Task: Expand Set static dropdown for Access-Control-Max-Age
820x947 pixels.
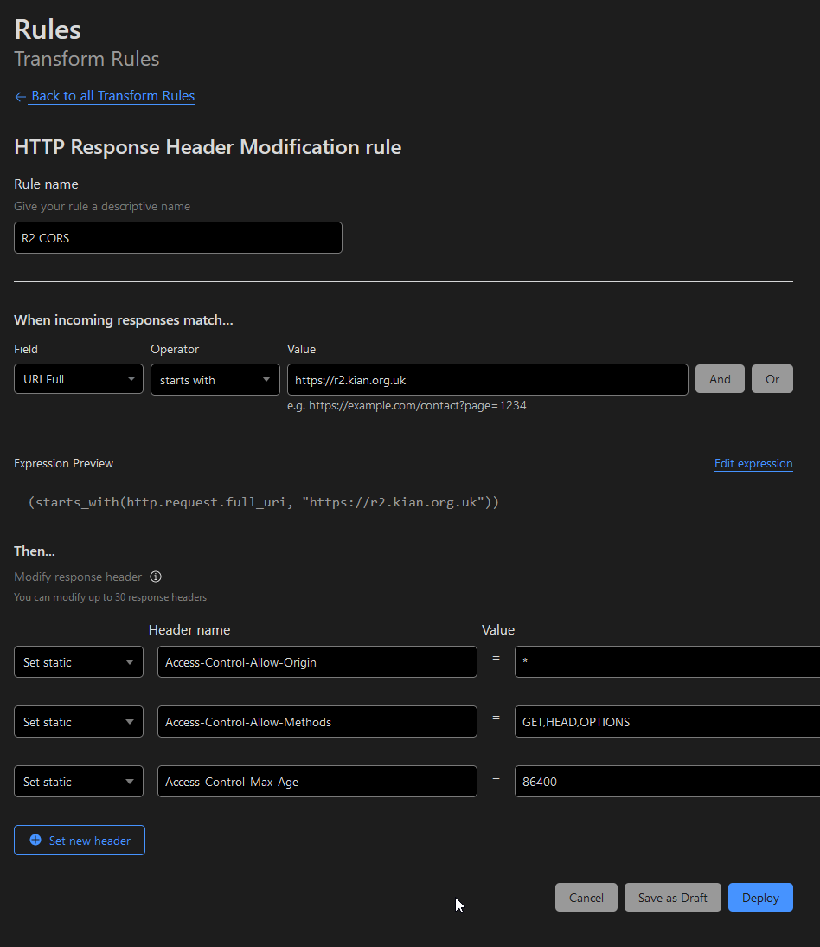Action: coord(79,782)
